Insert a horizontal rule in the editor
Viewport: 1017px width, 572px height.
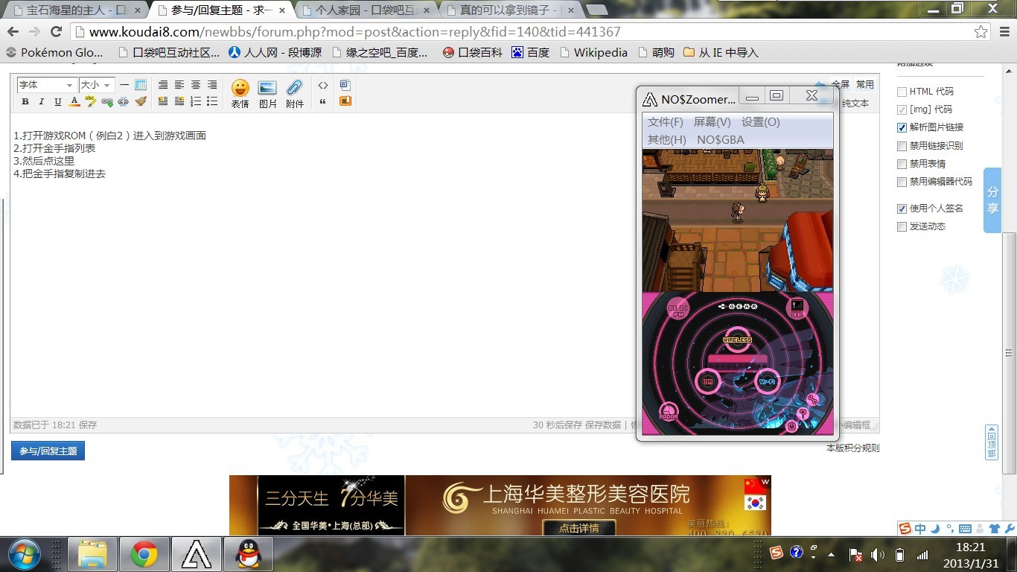124,85
